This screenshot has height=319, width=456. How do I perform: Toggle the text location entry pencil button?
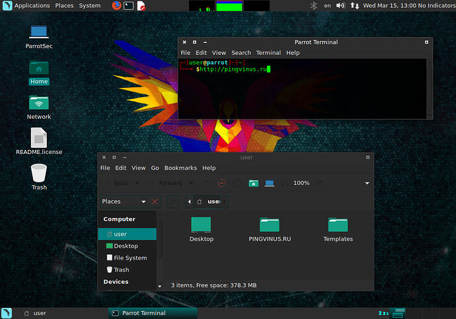[172, 201]
